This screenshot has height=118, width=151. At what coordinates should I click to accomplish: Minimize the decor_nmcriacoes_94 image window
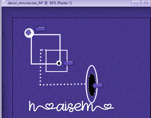pyautogui.click(x=136, y=3)
